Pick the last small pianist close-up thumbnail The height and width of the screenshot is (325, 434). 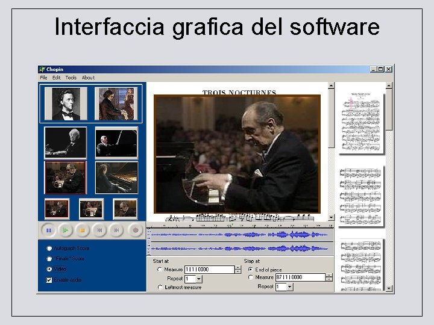(x=125, y=209)
